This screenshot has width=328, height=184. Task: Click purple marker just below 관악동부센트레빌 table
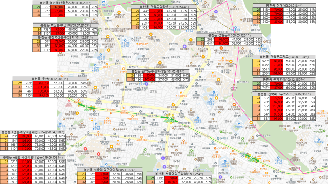(x=147, y=84)
